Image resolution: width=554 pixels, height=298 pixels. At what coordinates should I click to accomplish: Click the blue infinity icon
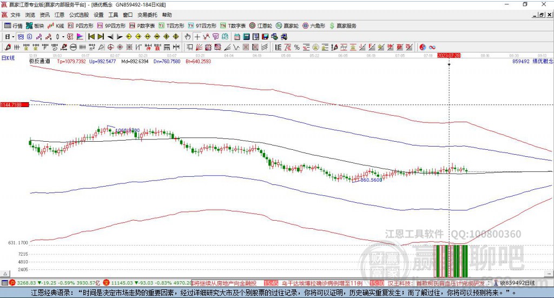(432, 47)
